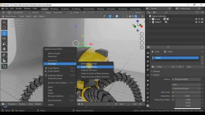Viewport: 205px width, 115px height.
Task: Activate the Scale tool
Action: point(4,44)
